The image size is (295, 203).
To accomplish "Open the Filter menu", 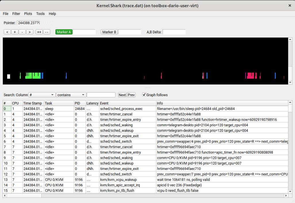I will tap(16, 13).
